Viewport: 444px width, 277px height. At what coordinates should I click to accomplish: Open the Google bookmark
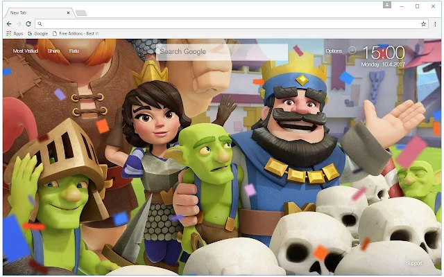37,33
